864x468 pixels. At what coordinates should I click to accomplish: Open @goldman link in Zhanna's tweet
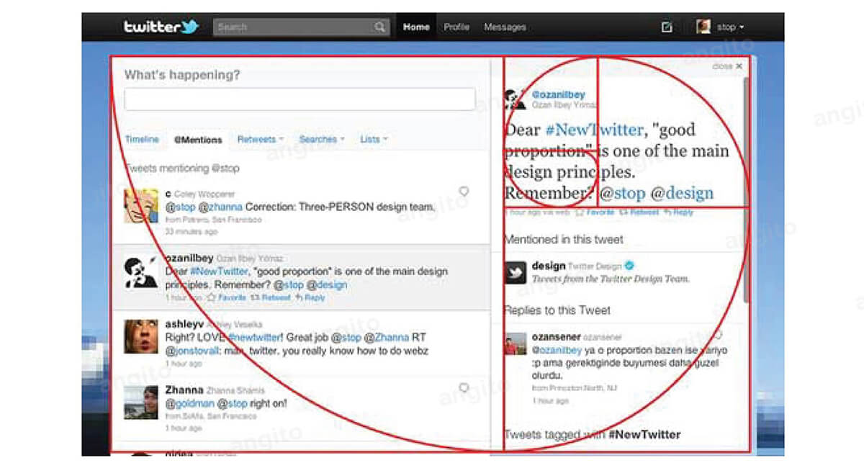(x=190, y=403)
